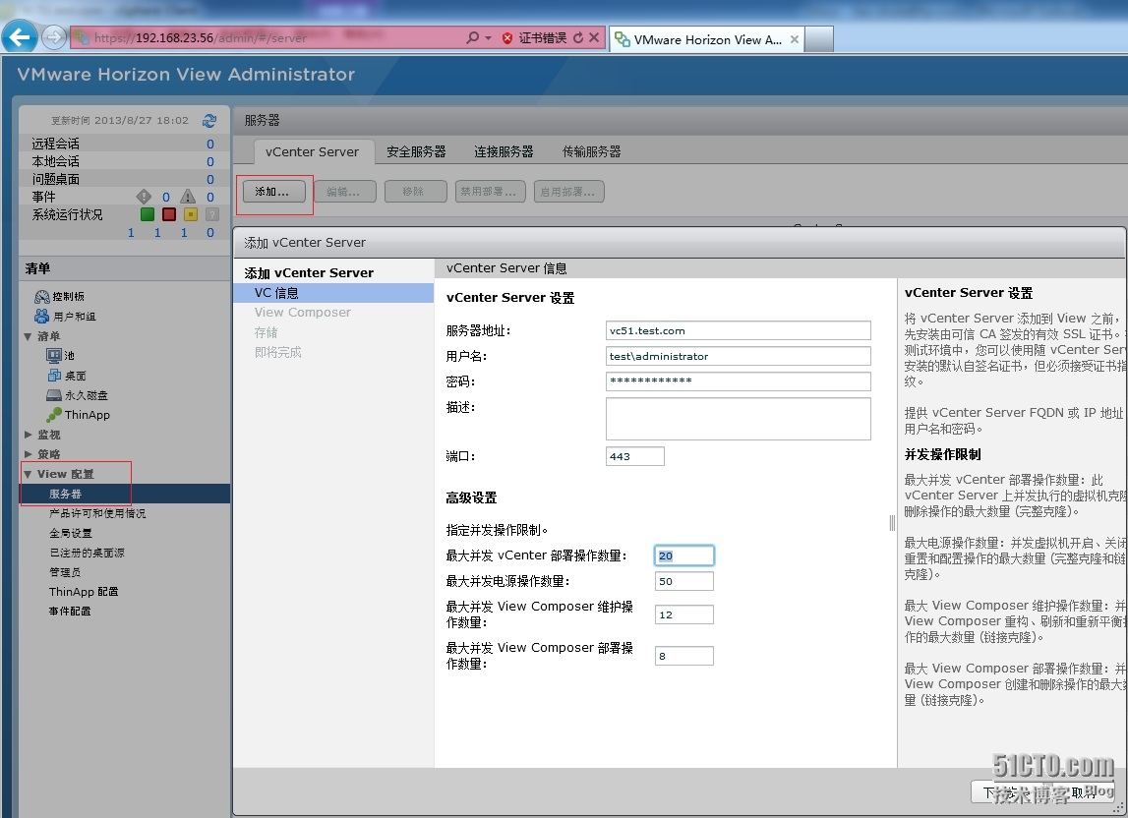This screenshot has height=818, width=1128.
Task: Click View Composer deployment operations field
Action: (x=684, y=656)
